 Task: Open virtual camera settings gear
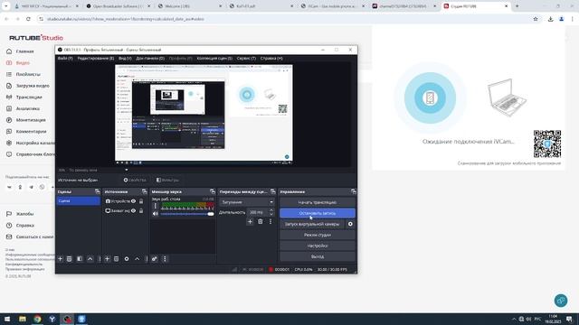tap(350, 224)
